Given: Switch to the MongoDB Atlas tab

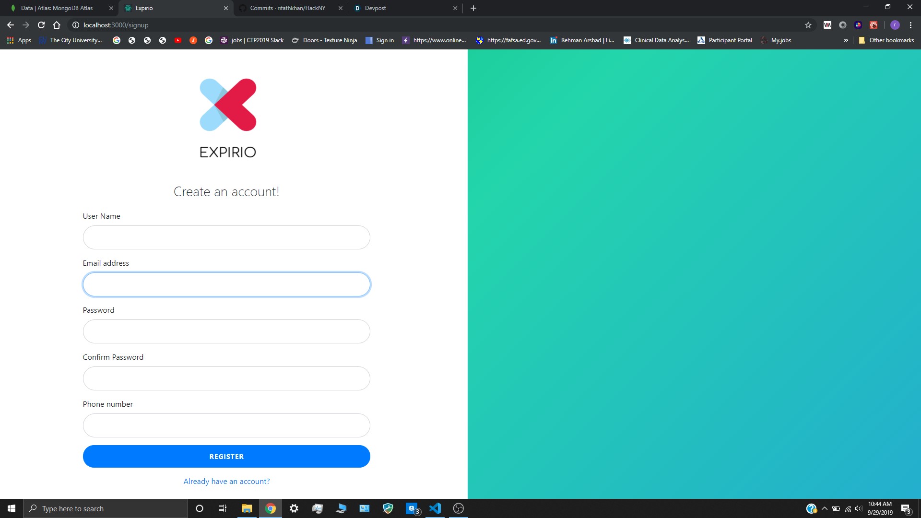Looking at the screenshot, I should [57, 8].
